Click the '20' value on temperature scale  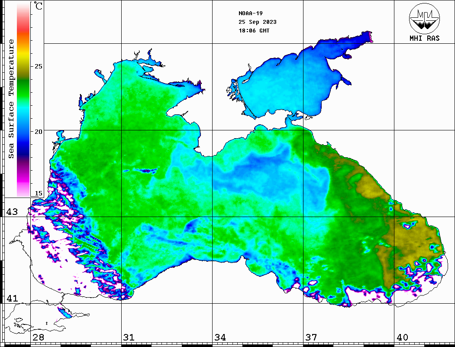point(38,132)
